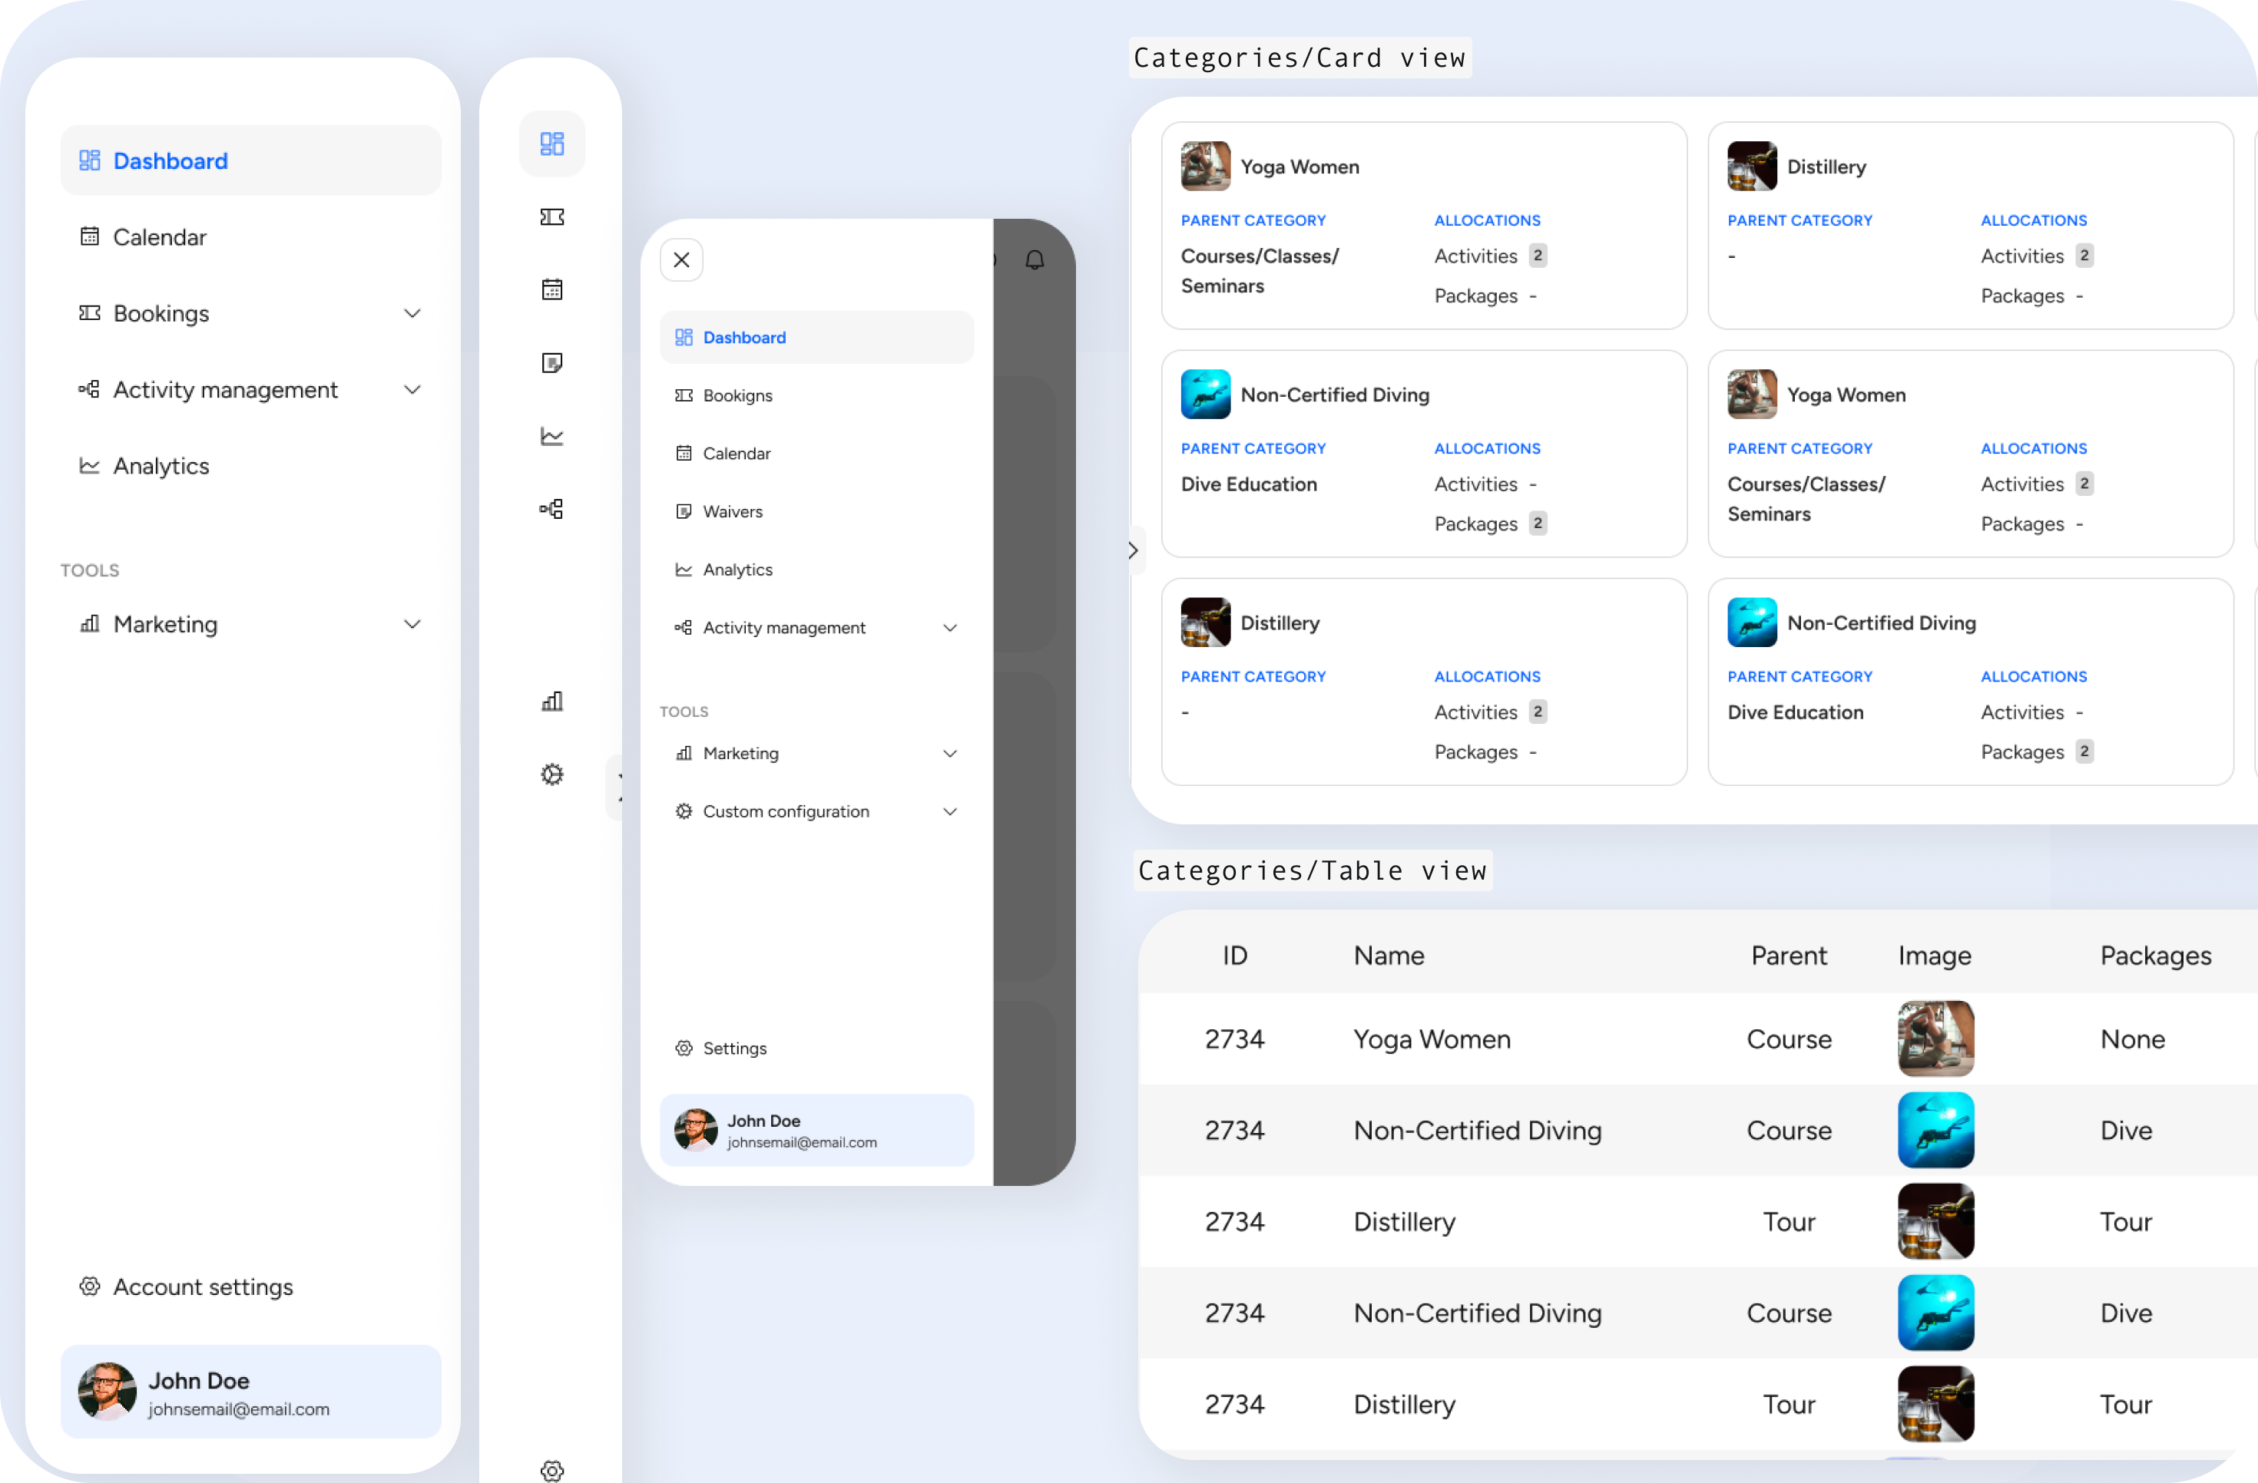Close the mobile menu with X button

[x=681, y=259]
